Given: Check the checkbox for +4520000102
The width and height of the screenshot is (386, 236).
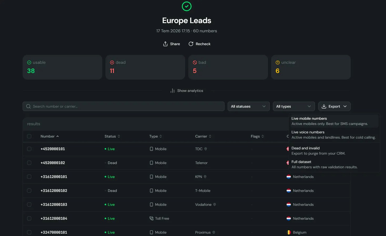Looking at the screenshot, I should pos(29,163).
